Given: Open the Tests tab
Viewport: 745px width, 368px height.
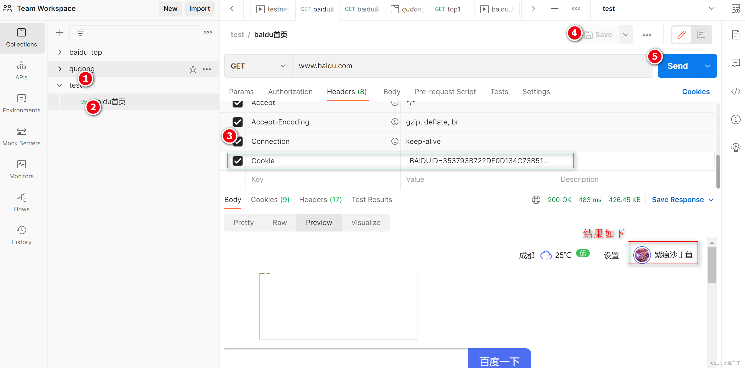Looking at the screenshot, I should coord(499,92).
